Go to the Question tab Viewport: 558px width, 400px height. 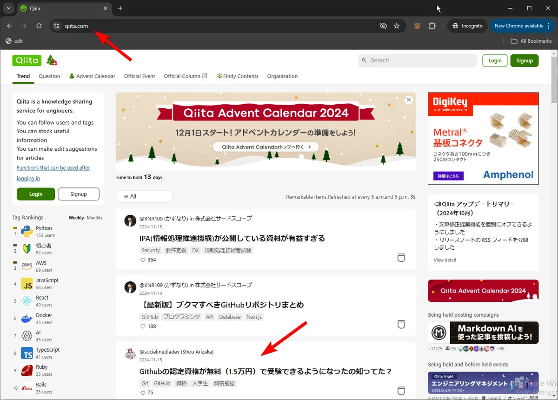pos(49,76)
